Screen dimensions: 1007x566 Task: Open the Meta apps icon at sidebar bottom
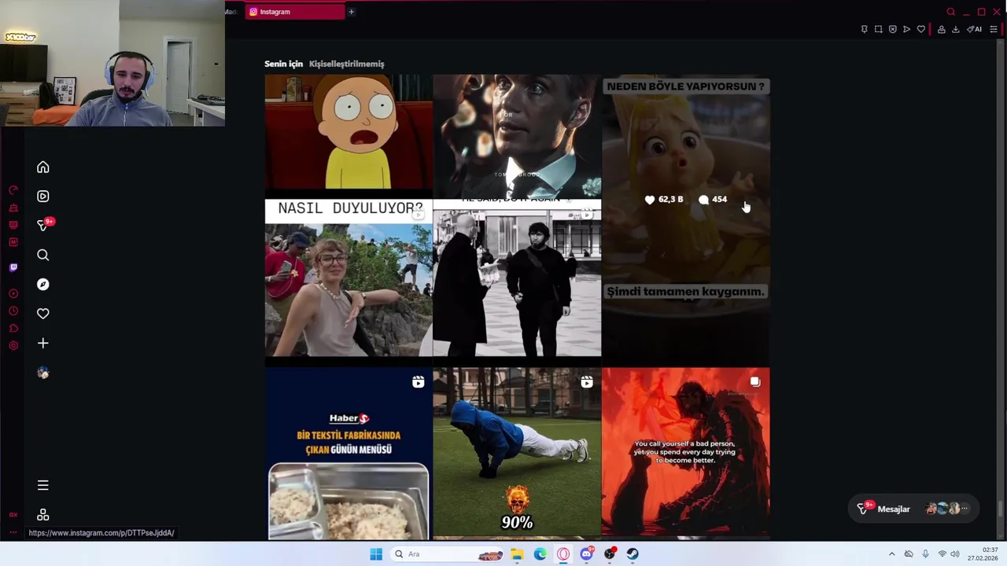(43, 515)
